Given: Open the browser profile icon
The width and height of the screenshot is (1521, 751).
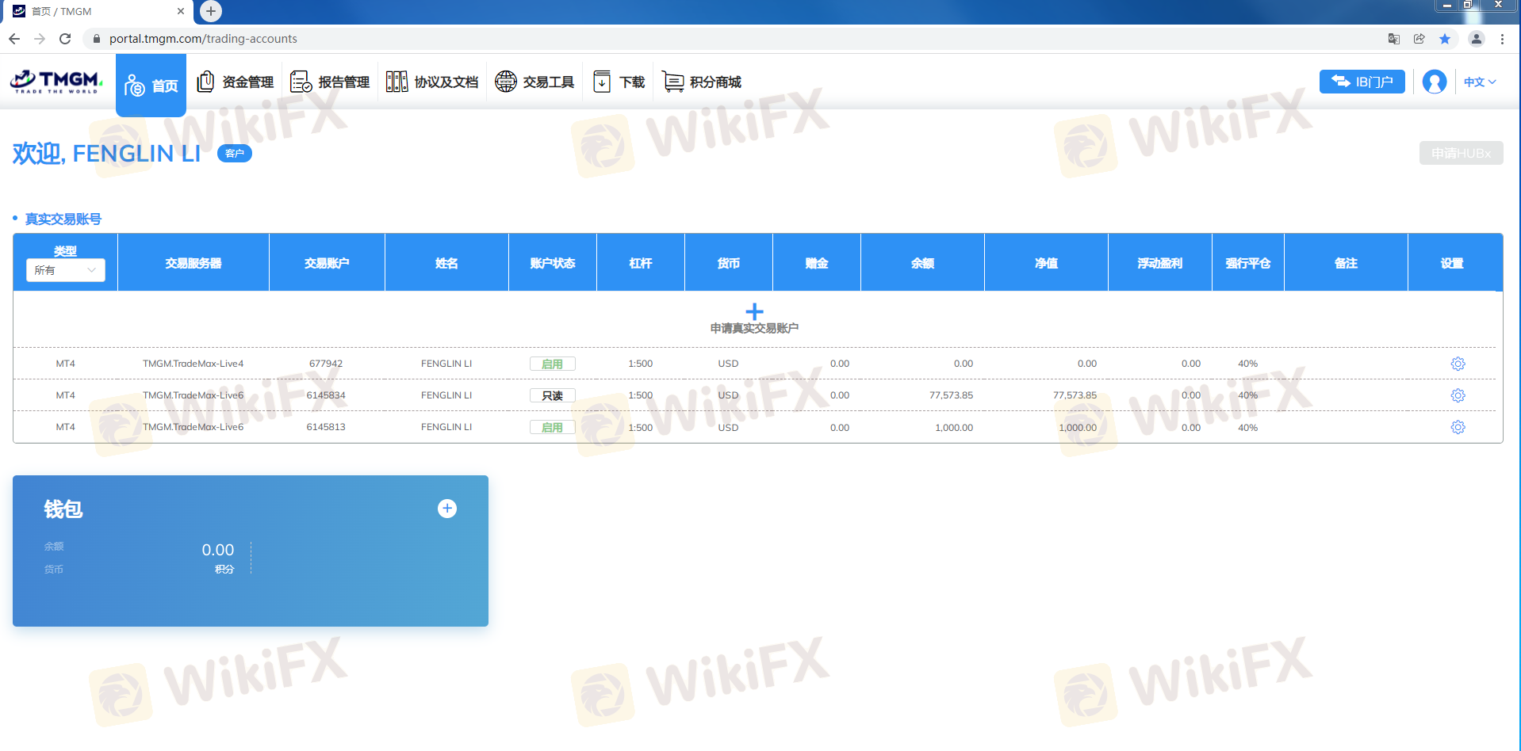Looking at the screenshot, I should pos(1477,39).
